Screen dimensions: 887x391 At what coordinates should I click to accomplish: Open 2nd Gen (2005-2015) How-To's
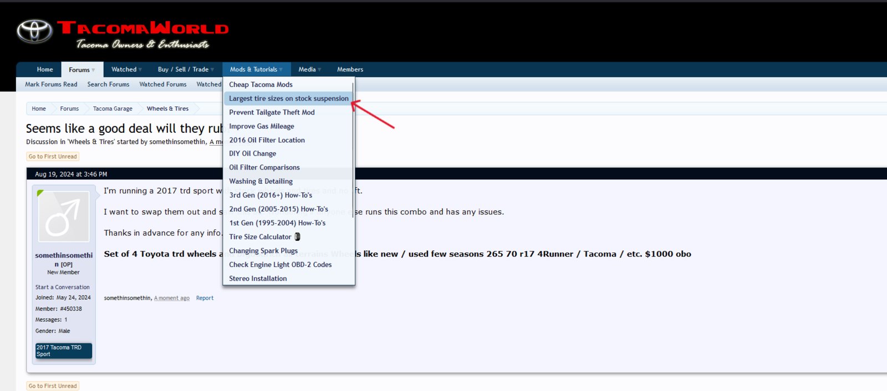coord(278,209)
